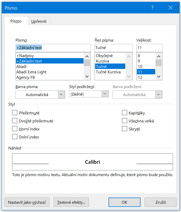Tick the Horní index checkbox
This screenshot has height=212, width=181.
click(x=15, y=129)
